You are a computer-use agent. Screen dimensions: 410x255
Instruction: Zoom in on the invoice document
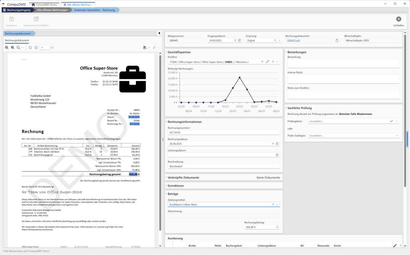point(7,48)
